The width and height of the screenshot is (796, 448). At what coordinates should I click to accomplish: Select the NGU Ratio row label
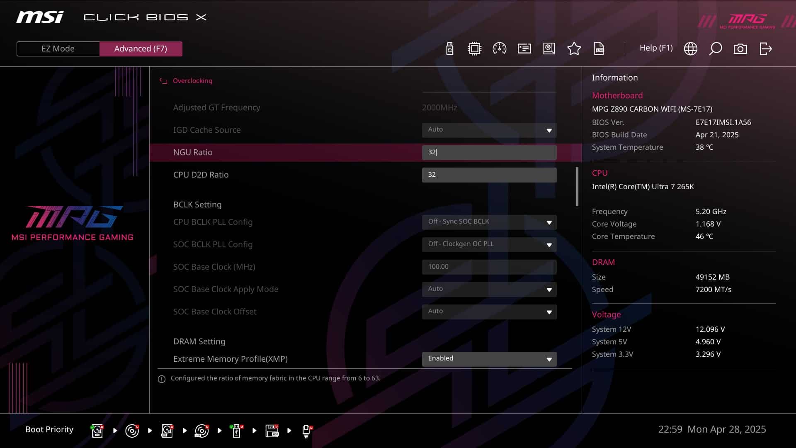click(x=193, y=152)
